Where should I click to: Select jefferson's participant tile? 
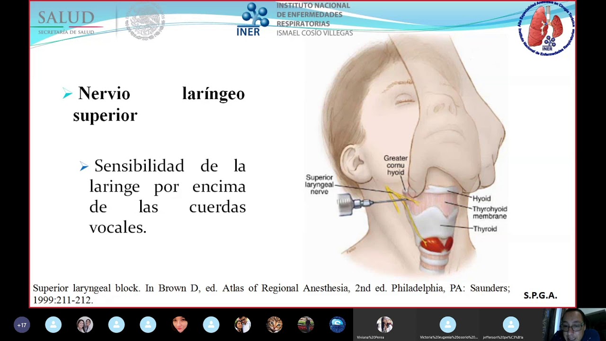(x=511, y=325)
